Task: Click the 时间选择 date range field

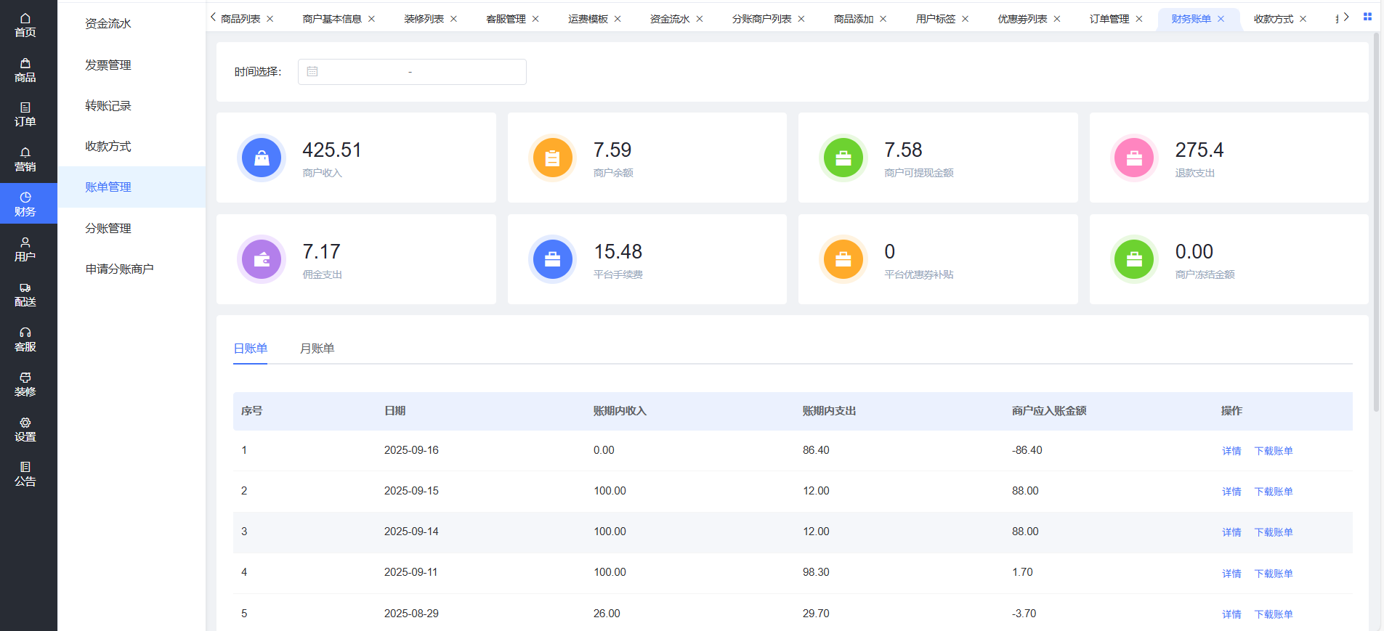Action: click(x=412, y=72)
